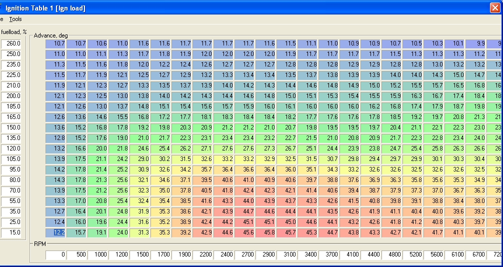Click the 2900 RPM axis field
The height and width of the screenshot is (267, 503).
tap(266, 254)
